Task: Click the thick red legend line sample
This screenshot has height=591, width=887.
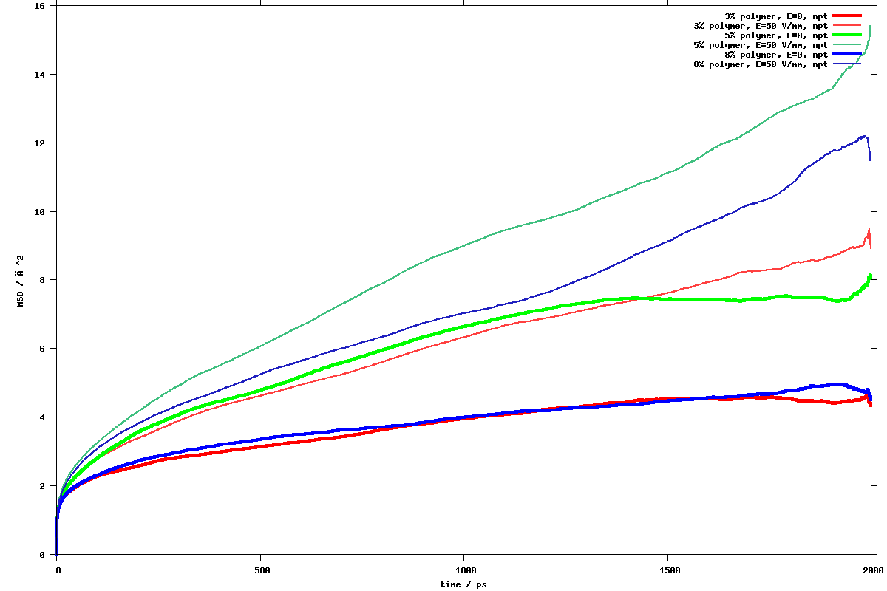Action: point(847,16)
